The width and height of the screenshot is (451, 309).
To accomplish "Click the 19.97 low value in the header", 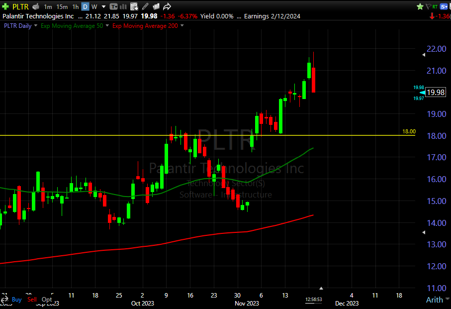I will pos(130,16).
